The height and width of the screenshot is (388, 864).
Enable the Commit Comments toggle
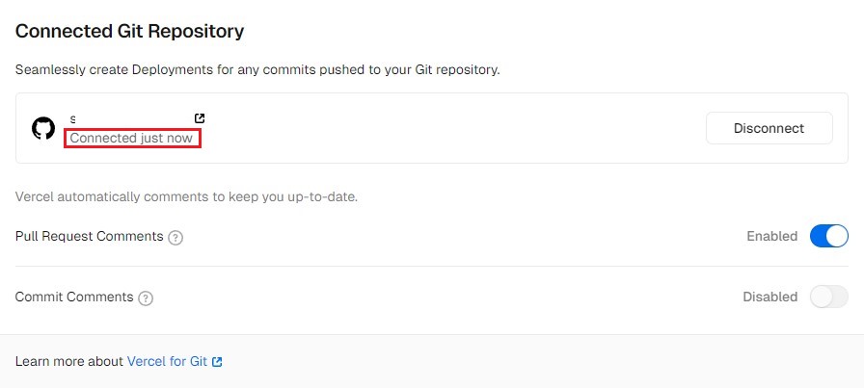click(x=828, y=297)
